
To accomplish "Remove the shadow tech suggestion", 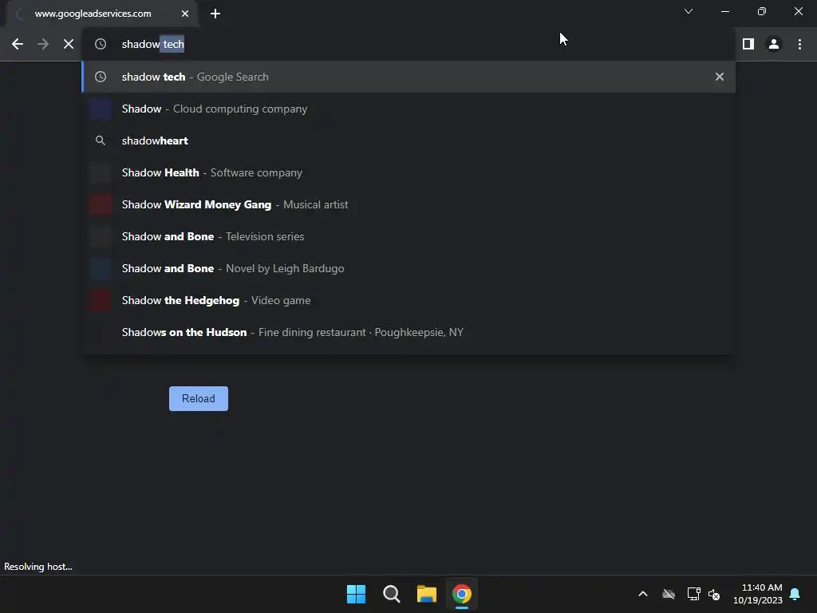I will click(720, 77).
